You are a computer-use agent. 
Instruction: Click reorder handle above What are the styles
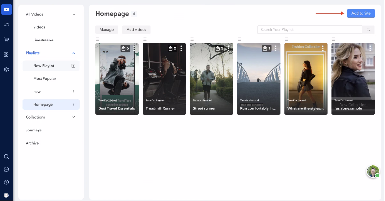point(287,39)
